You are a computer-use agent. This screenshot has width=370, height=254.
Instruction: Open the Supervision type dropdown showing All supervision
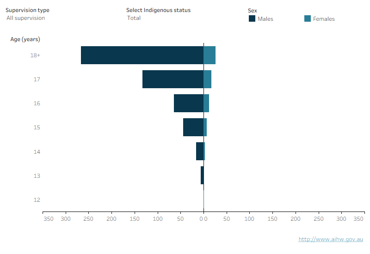click(26, 18)
